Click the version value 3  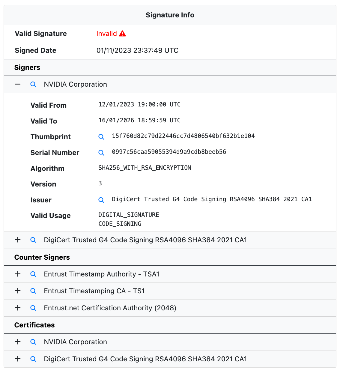tap(100, 183)
